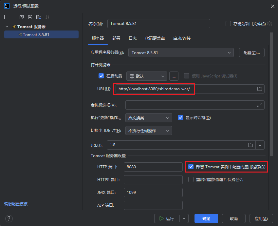
Task: Open the 编辑配置模板 link
Action: [17, 204]
